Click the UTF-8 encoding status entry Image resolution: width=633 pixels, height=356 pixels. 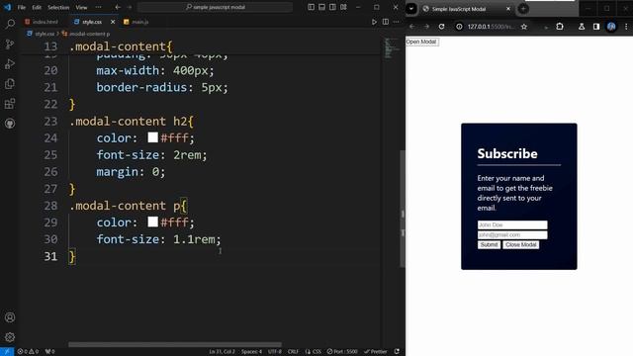coord(275,352)
